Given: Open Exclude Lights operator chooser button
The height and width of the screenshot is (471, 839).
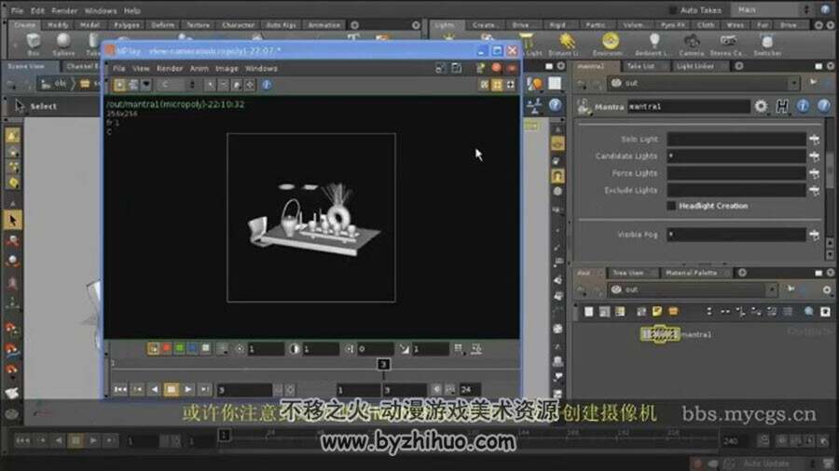Looking at the screenshot, I should tap(814, 191).
